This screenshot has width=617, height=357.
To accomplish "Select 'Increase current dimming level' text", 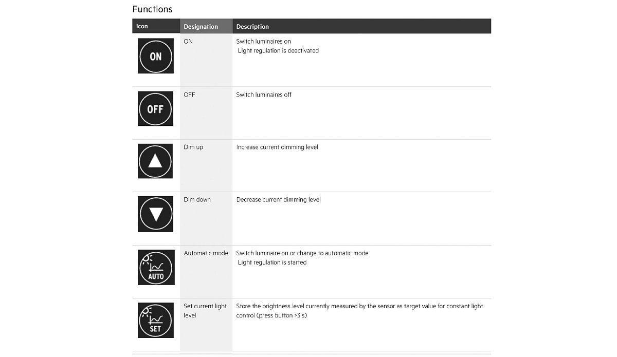I will pyautogui.click(x=277, y=147).
